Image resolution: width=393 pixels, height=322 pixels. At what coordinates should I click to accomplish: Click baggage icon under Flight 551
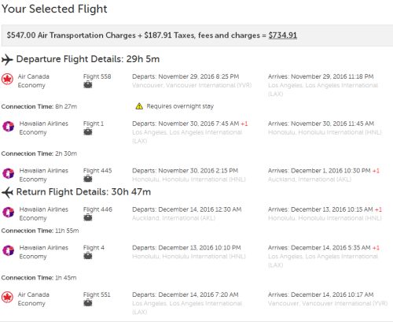pyautogui.click(x=88, y=303)
